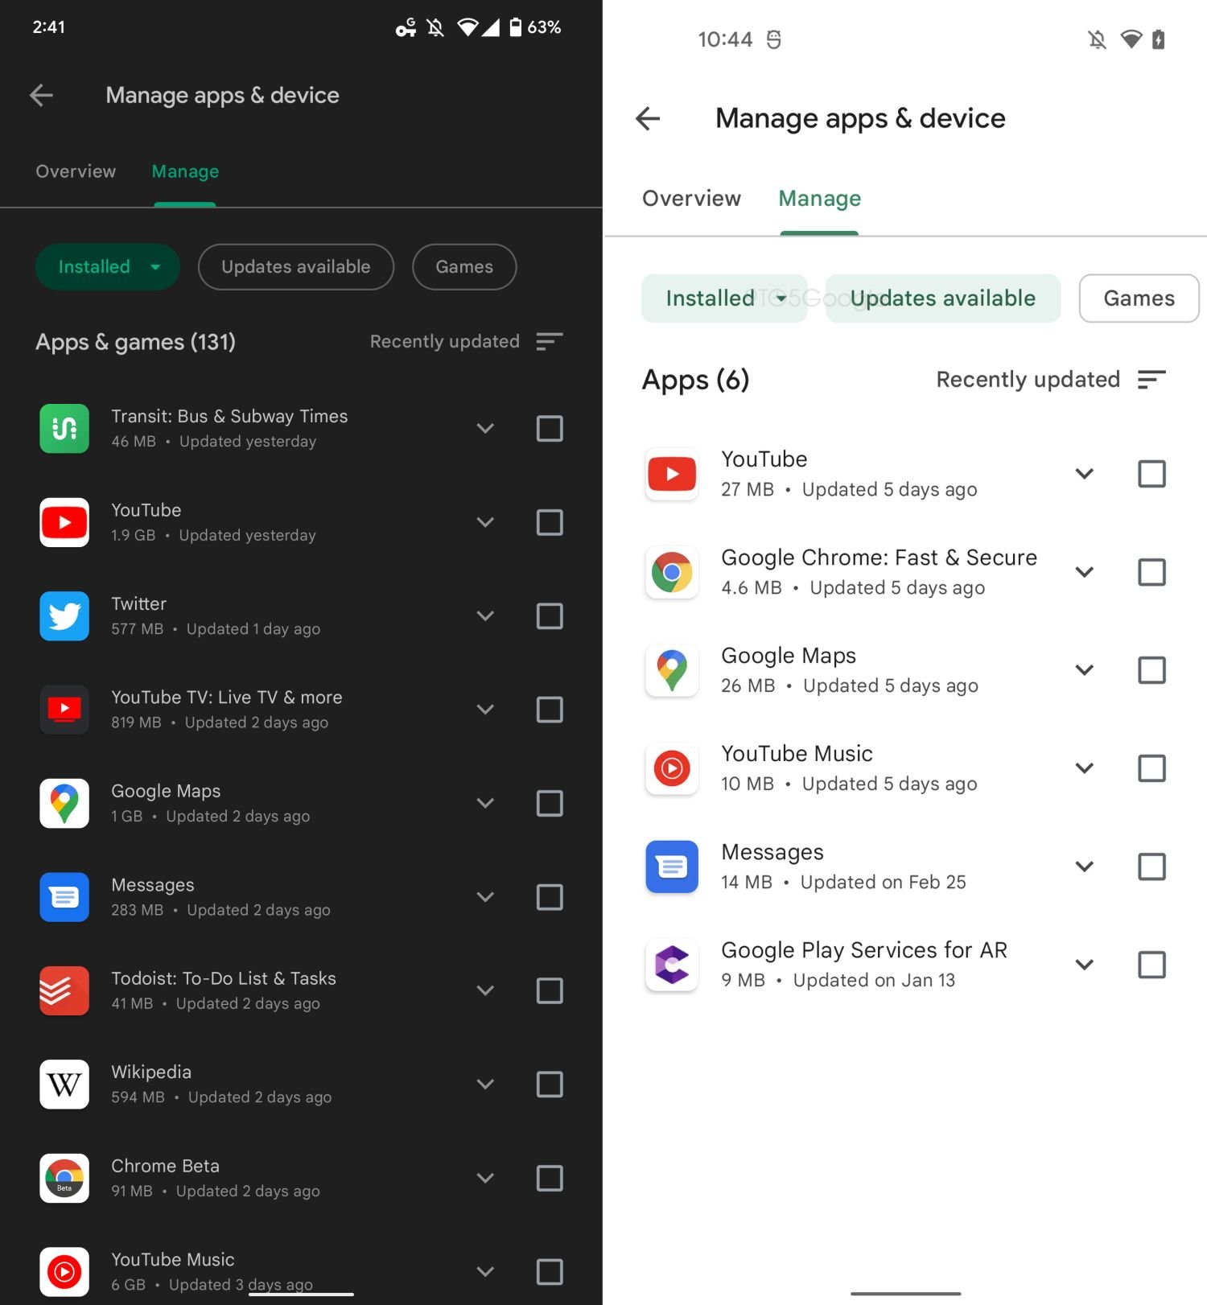Screen dimensions: 1207x1305
Task: Tap the Games chip on the light screen
Action: [1139, 298]
